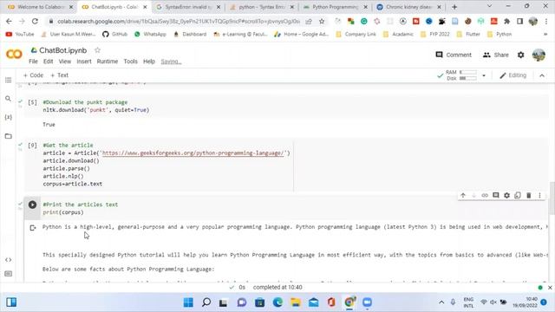Show hidden system tray icons

pos(441,302)
